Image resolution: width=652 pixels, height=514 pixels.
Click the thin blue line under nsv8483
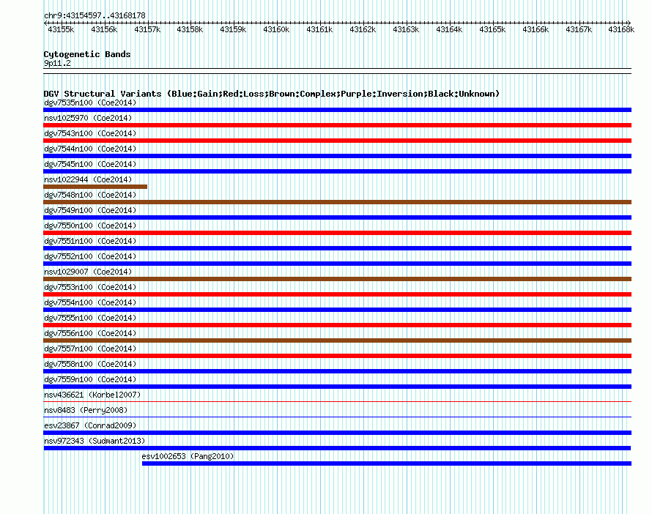[337, 417]
